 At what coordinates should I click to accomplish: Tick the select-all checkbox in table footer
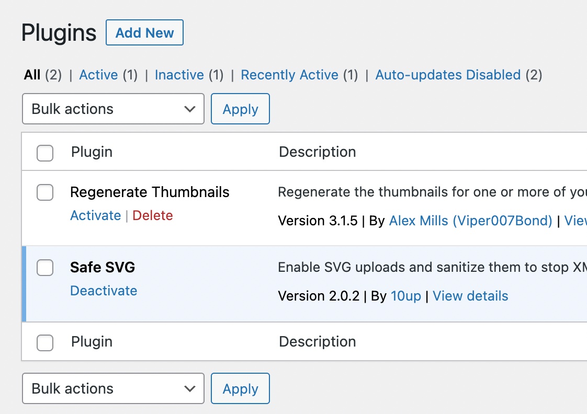pyautogui.click(x=45, y=342)
